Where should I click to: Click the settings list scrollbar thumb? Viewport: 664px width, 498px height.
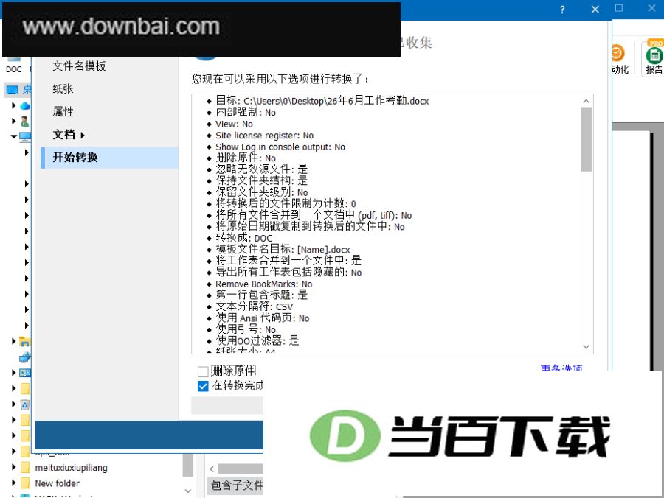(x=586, y=139)
